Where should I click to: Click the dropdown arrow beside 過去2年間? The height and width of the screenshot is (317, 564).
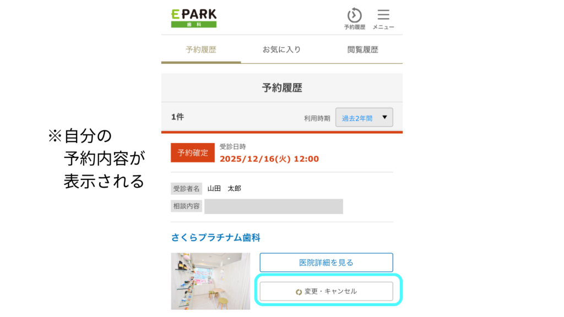click(x=384, y=117)
